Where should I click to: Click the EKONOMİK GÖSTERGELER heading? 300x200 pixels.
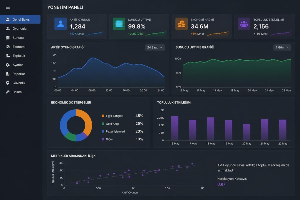point(71,102)
